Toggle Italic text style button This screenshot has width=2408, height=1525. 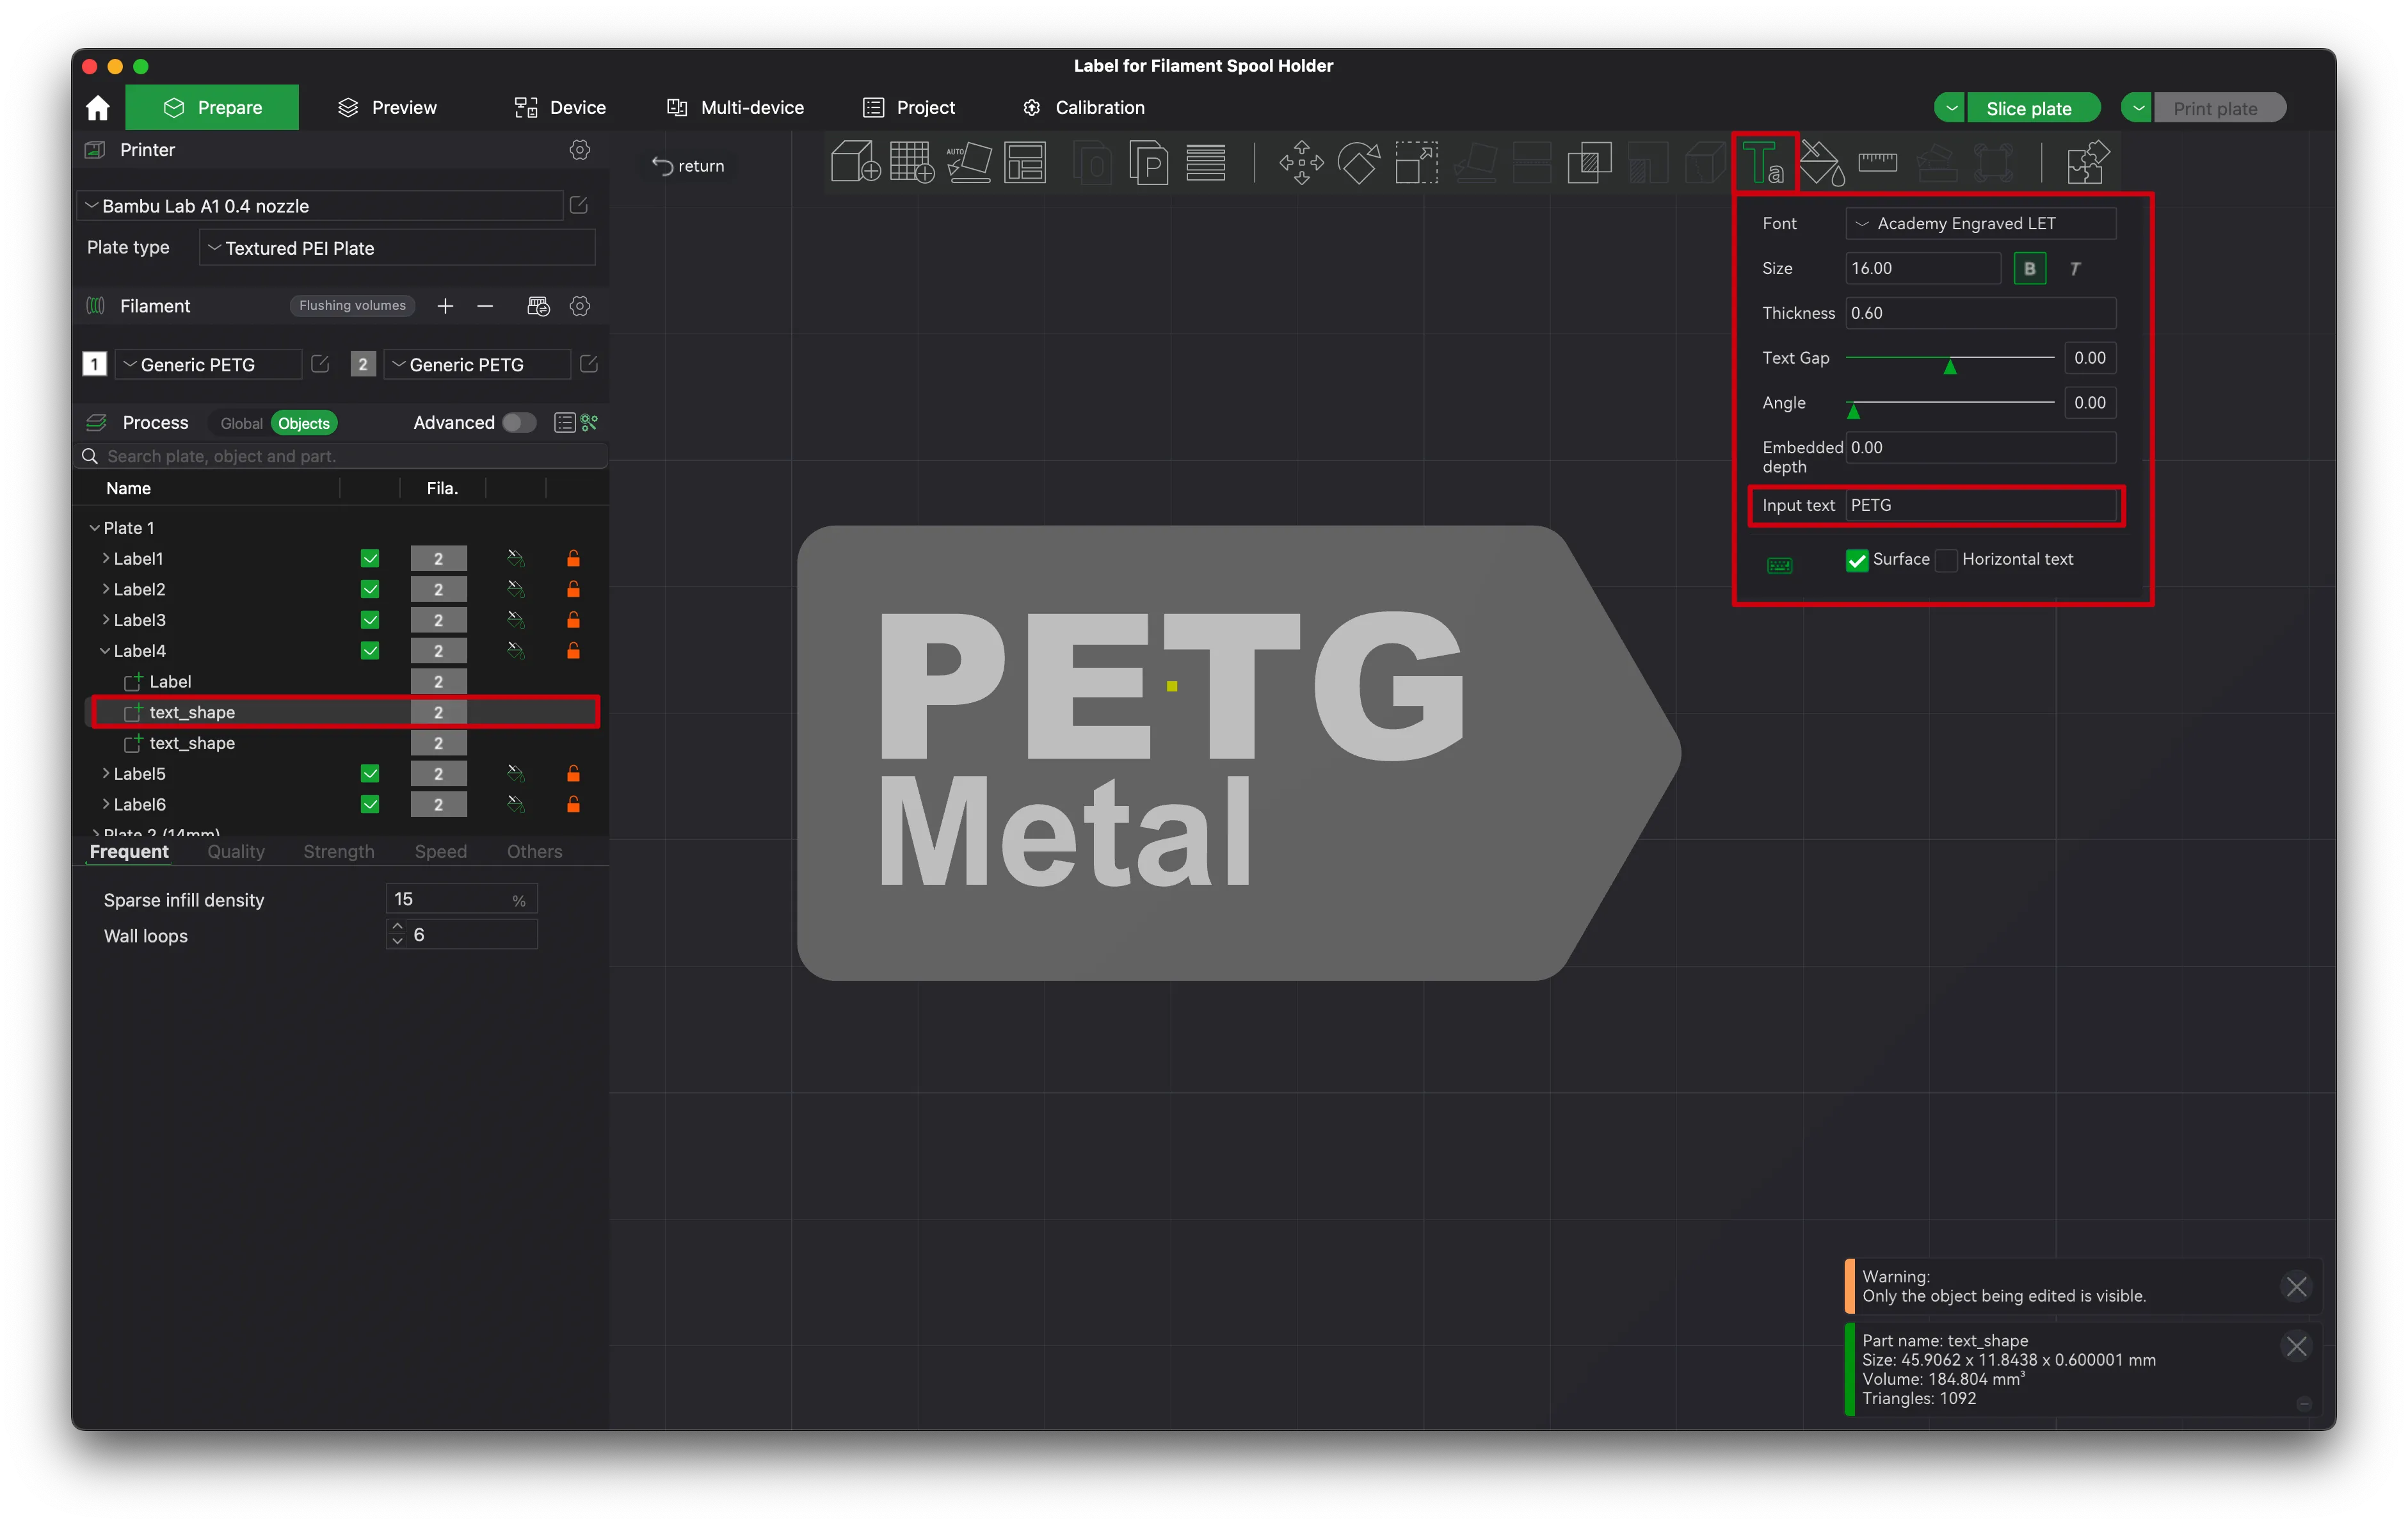point(2075,268)
